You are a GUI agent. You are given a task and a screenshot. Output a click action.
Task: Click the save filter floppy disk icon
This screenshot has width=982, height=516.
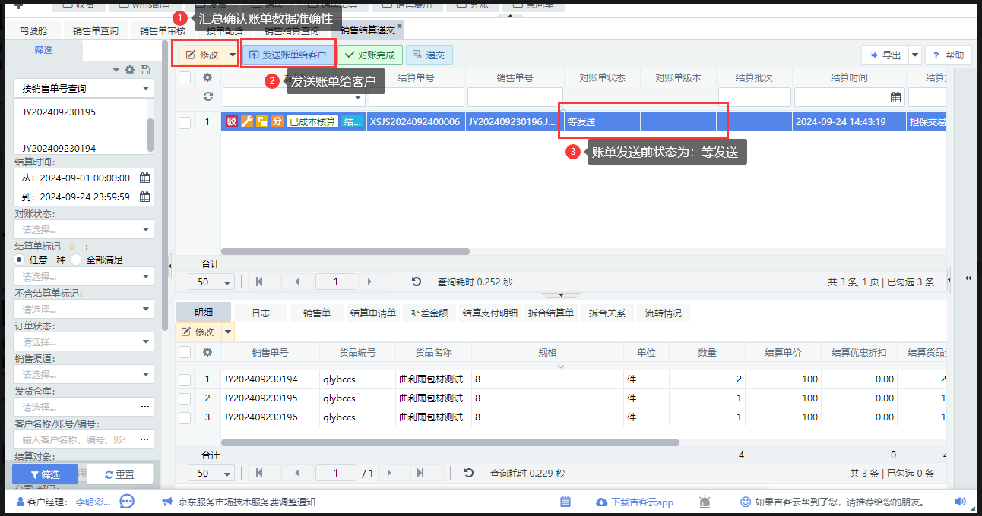(145, 70)
